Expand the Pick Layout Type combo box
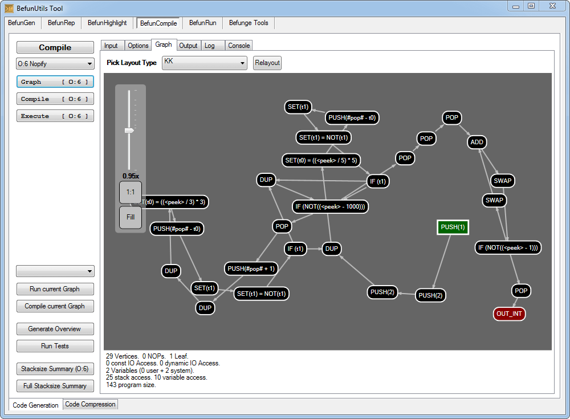 pos(204,63)
